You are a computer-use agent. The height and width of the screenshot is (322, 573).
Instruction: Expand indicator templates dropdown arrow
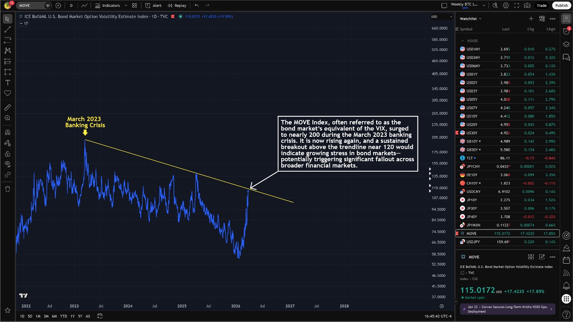coord(126,6)
